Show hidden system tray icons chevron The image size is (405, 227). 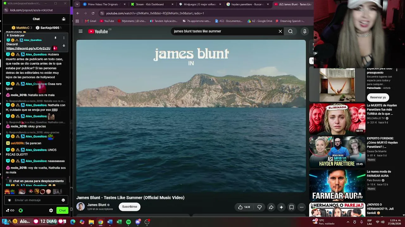(x=348, y=222)
